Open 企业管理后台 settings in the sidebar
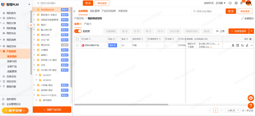 click(13, 104)
